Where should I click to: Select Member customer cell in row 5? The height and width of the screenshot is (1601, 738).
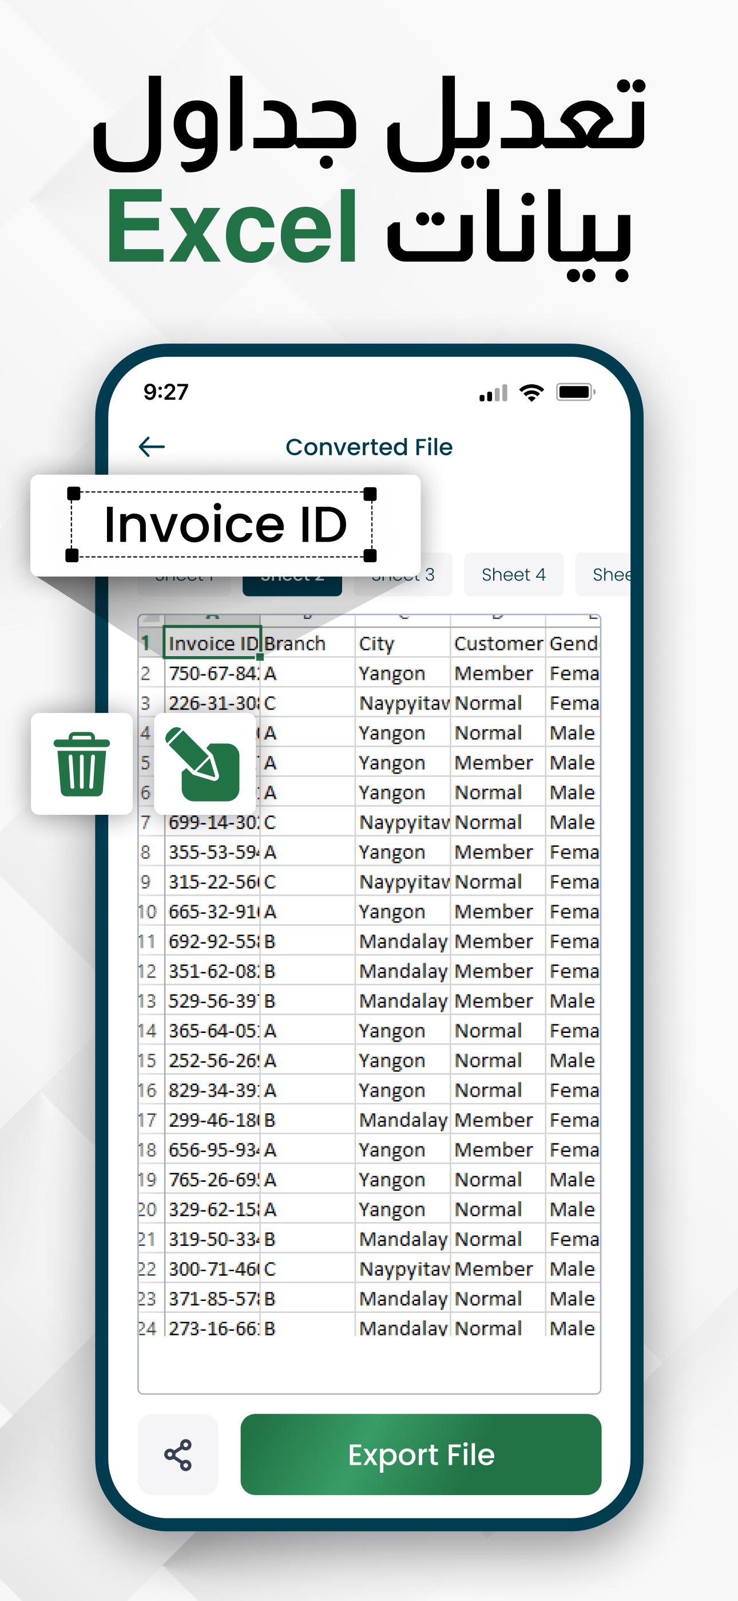tap(498, 762)
